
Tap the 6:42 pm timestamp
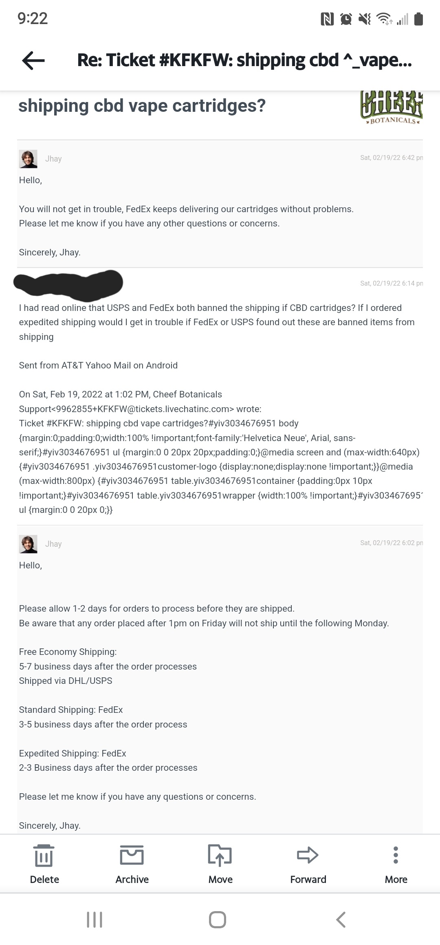tap(392, 158)
